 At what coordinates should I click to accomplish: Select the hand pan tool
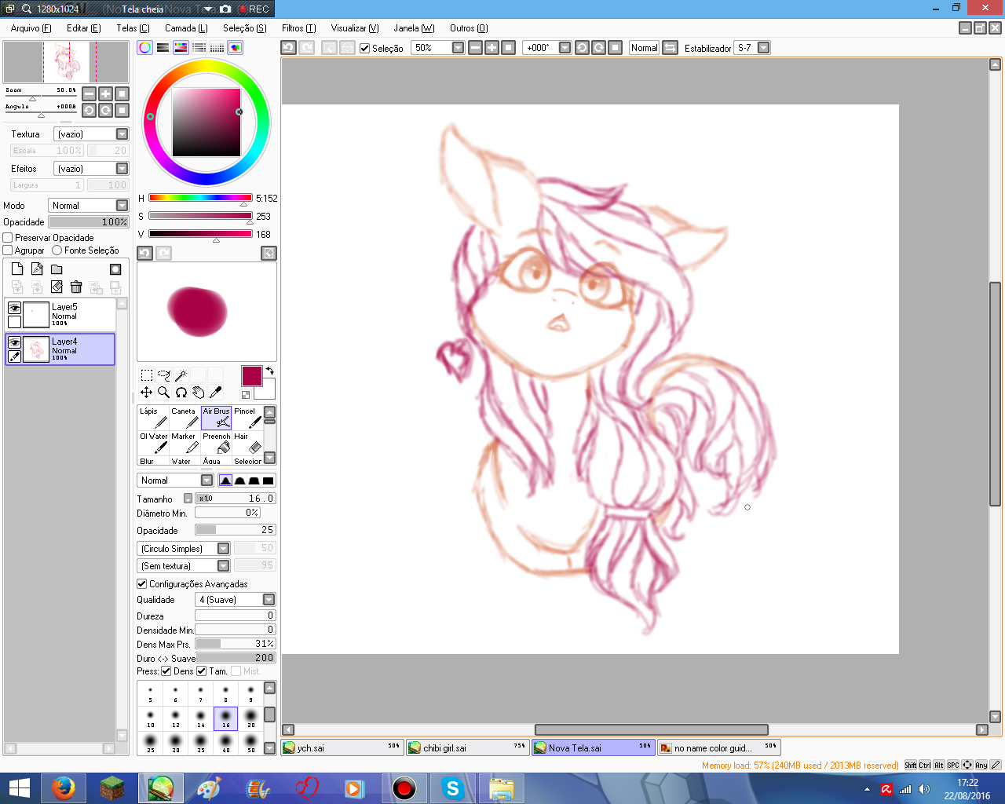coord(198,392)
